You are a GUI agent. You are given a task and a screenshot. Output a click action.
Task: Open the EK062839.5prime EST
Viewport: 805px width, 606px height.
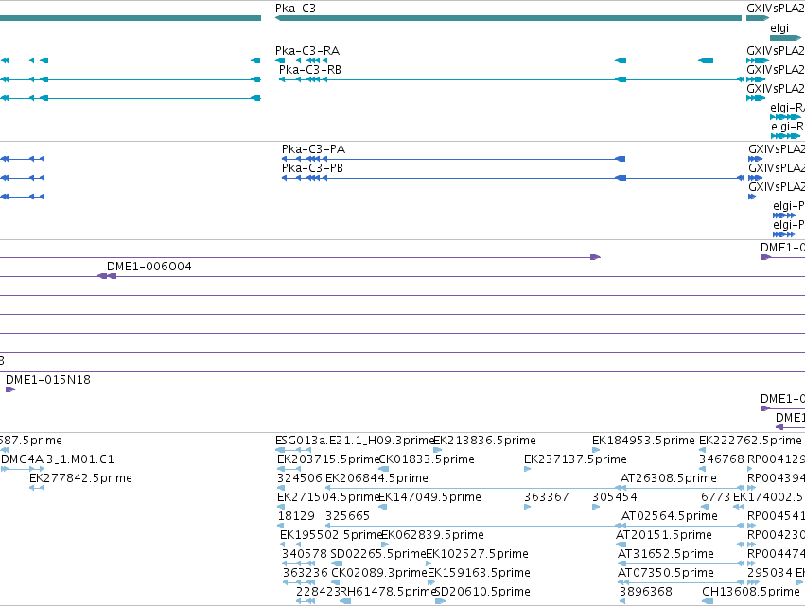coord(433,535)
